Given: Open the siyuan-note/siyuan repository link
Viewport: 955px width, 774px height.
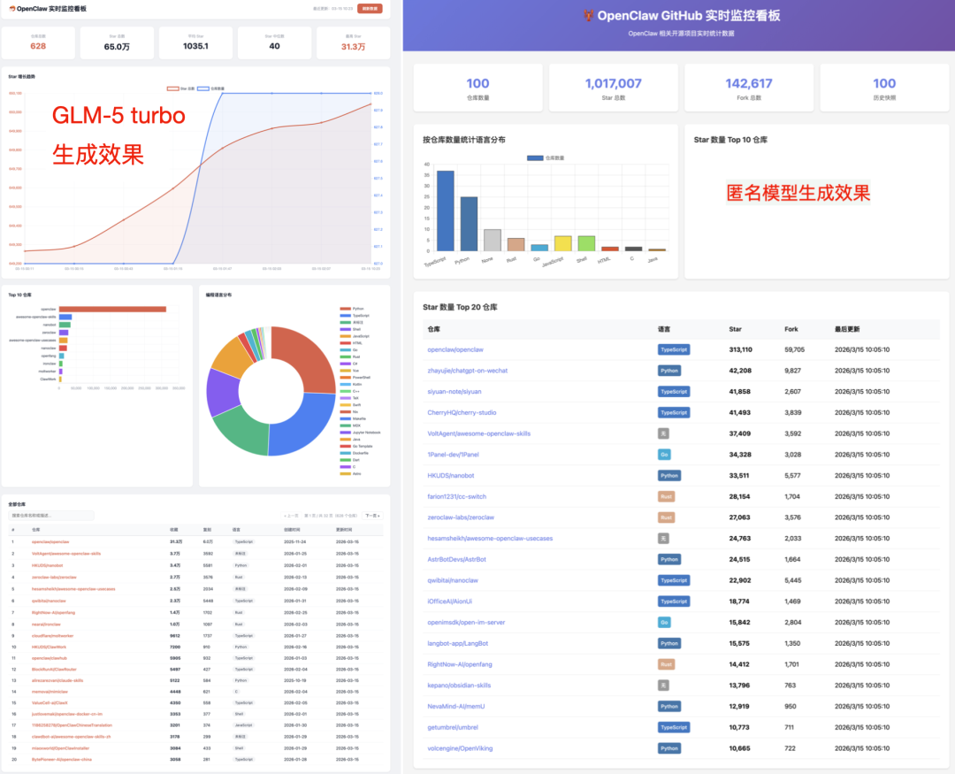Looking at the screenshot, I should 455,392.
